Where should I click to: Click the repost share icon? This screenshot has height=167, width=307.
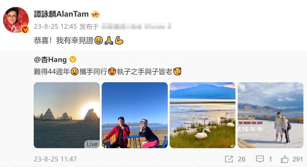click(x=229, y=159)
